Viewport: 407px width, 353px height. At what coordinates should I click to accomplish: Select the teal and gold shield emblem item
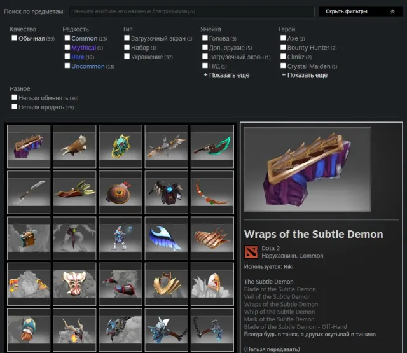(x=120, y=146)
